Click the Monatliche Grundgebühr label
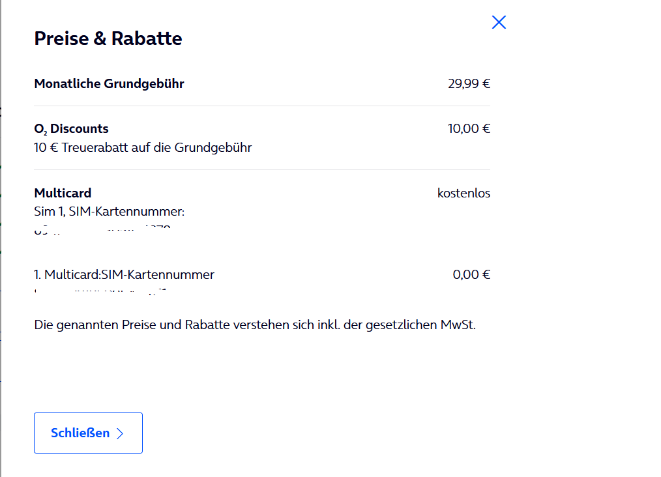Viewport: 661px width, 477px height. point(109,84)
